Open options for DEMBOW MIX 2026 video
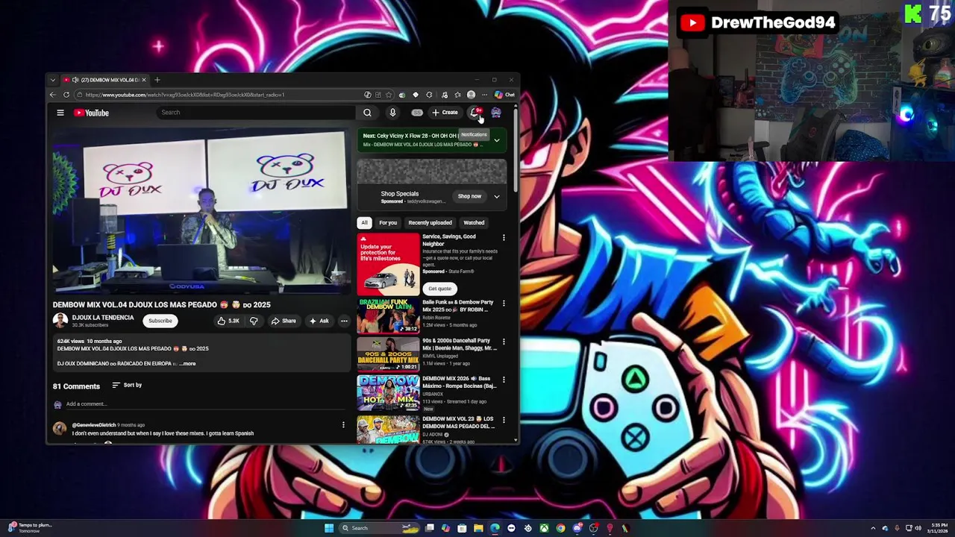Image resolution: width=955 pixels, height=537 pixels. (504, 380)
